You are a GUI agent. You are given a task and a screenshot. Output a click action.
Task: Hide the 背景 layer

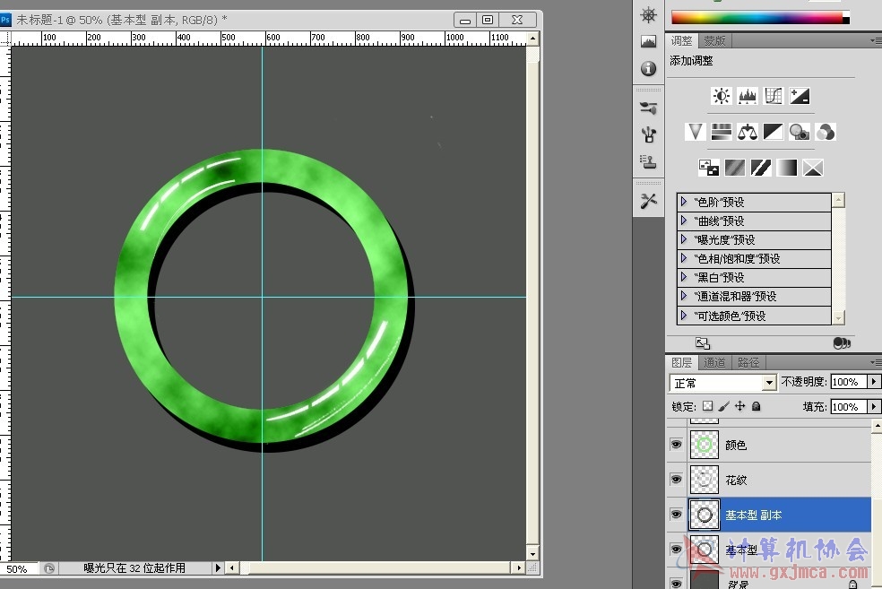676,583
